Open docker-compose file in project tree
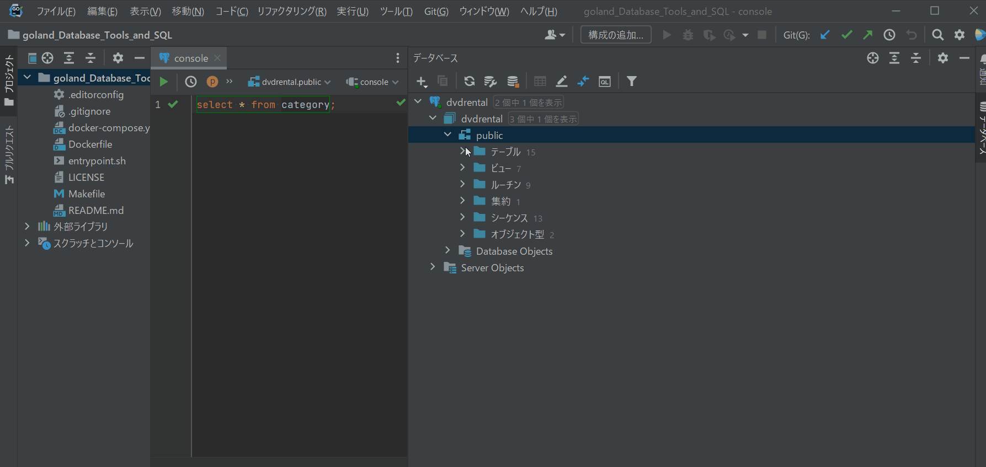The height and width of the screenshot is (467, 986). coord(102,128)
